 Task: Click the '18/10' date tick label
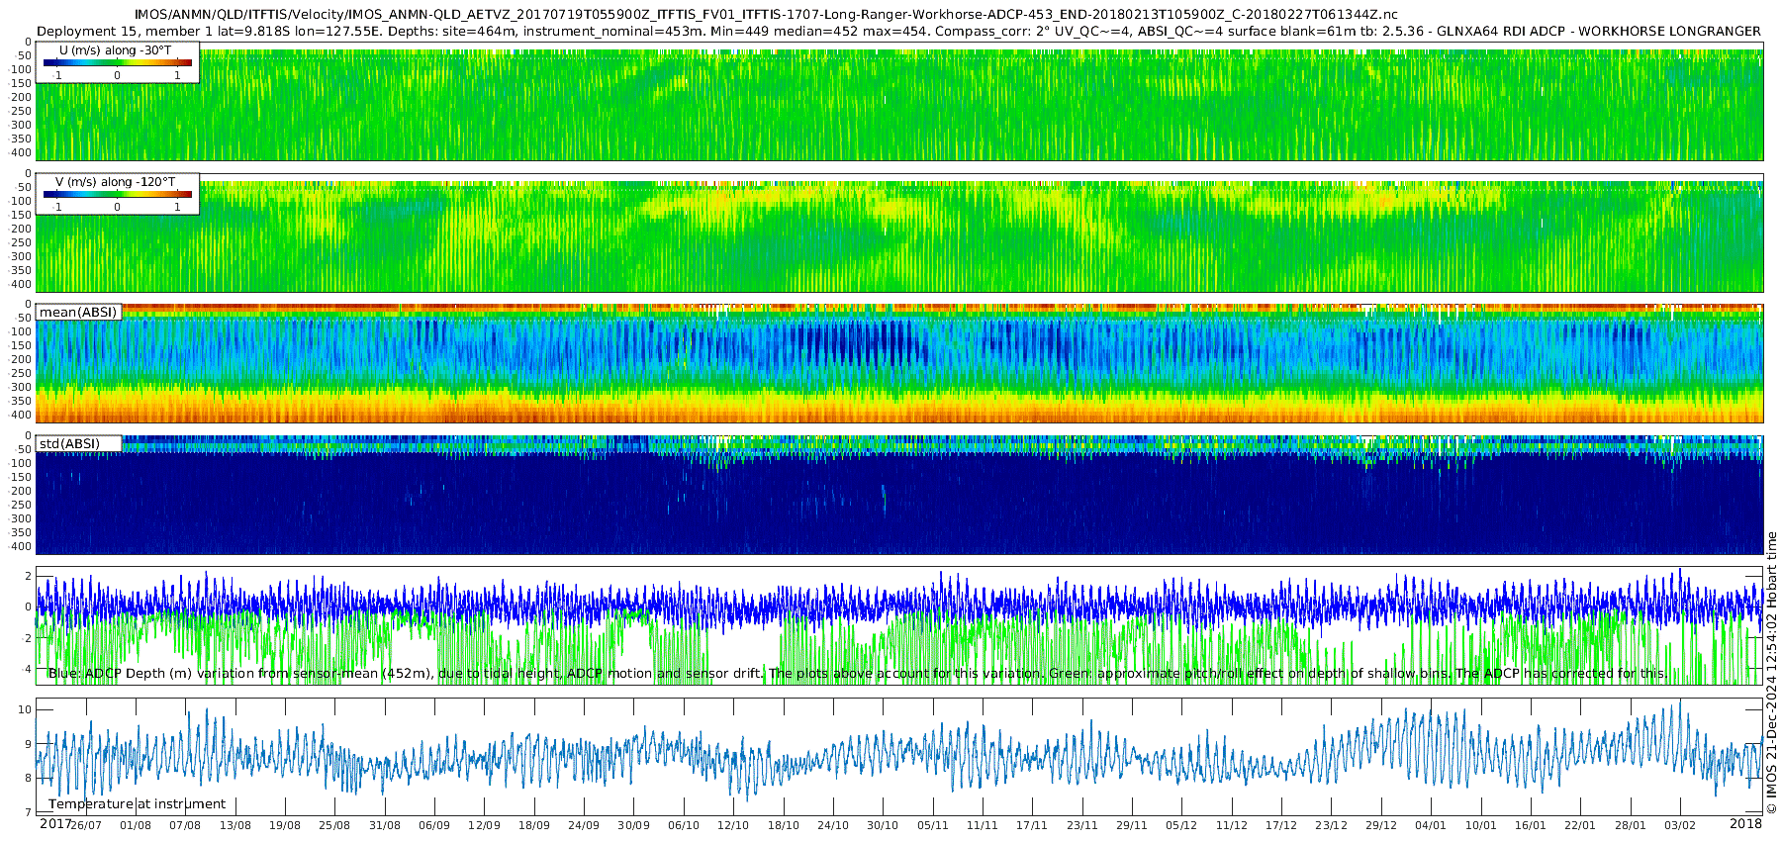pyautogui.click(x=784, y=826)
